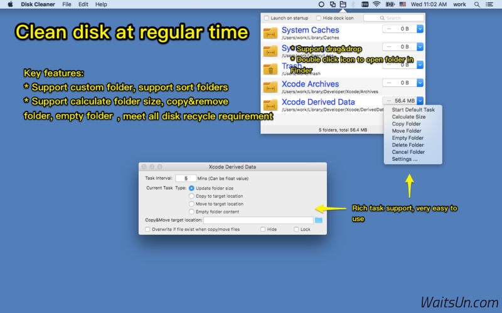The width and height of the screenshot is (502, 313).
Task: Click the Xcode Archives 0 B size button
Action: click(400, 83)
